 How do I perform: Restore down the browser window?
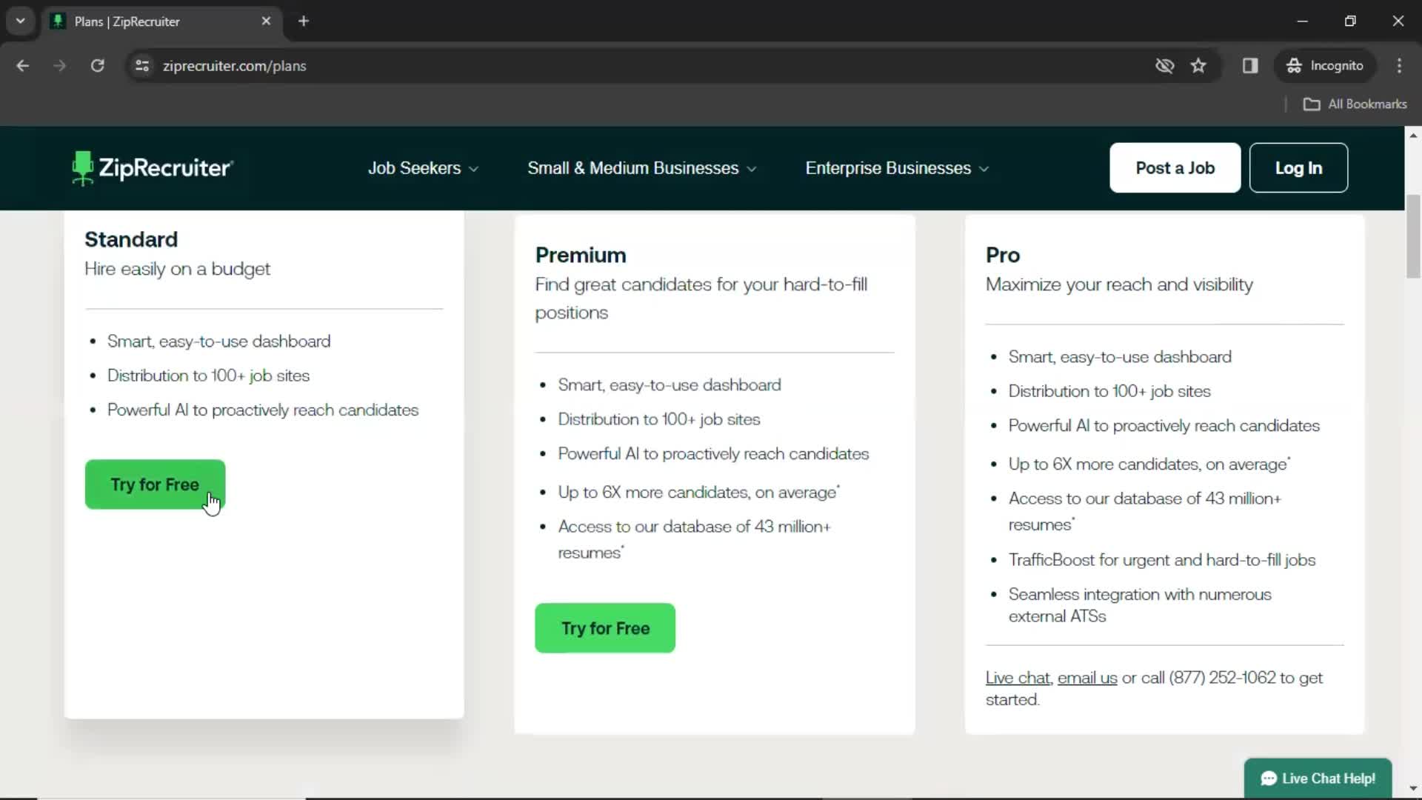coord(1350,21)
